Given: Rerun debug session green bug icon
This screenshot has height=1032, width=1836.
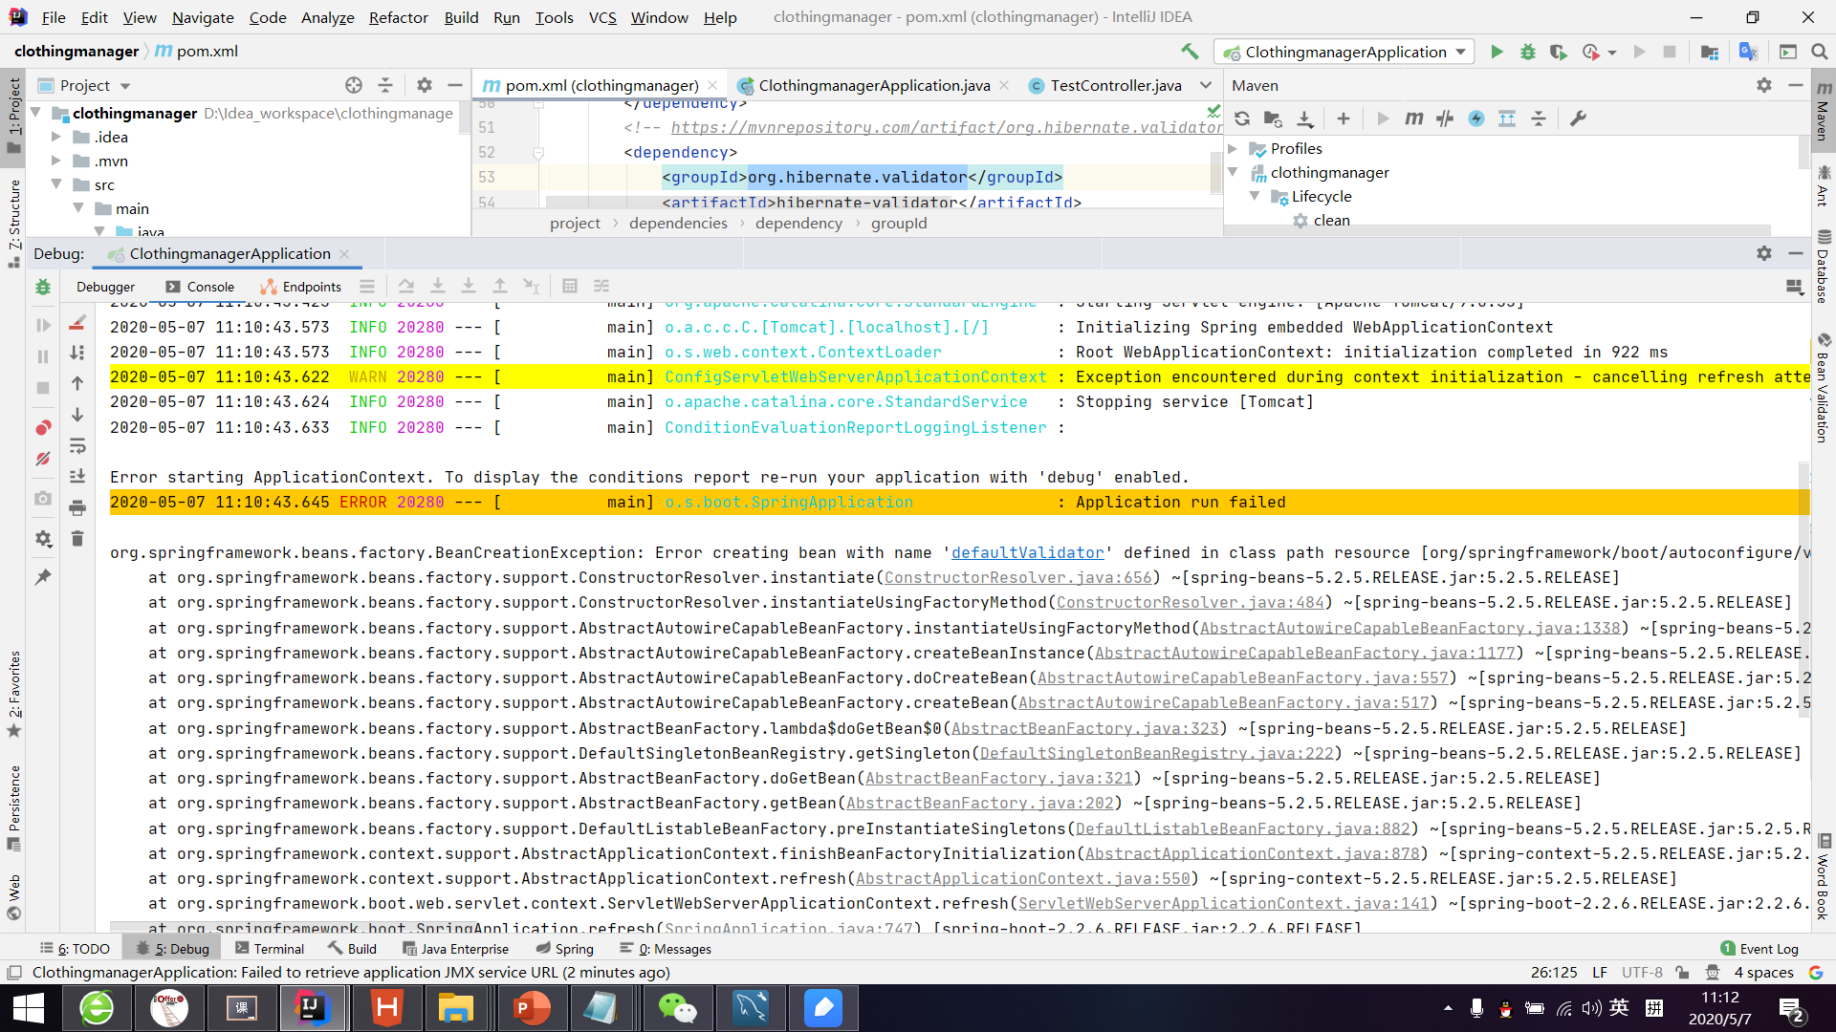Looking at the screenshot, I should (x=43, y=287).
